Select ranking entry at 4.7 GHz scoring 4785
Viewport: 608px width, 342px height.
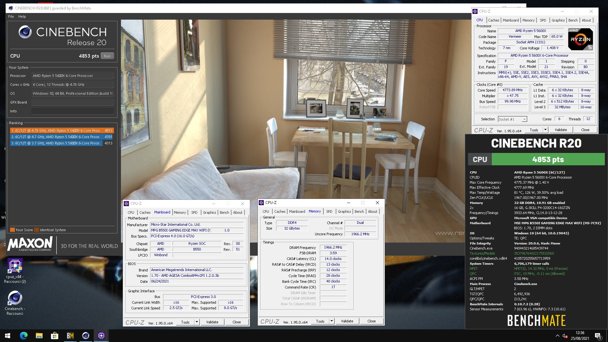(61, 137)
